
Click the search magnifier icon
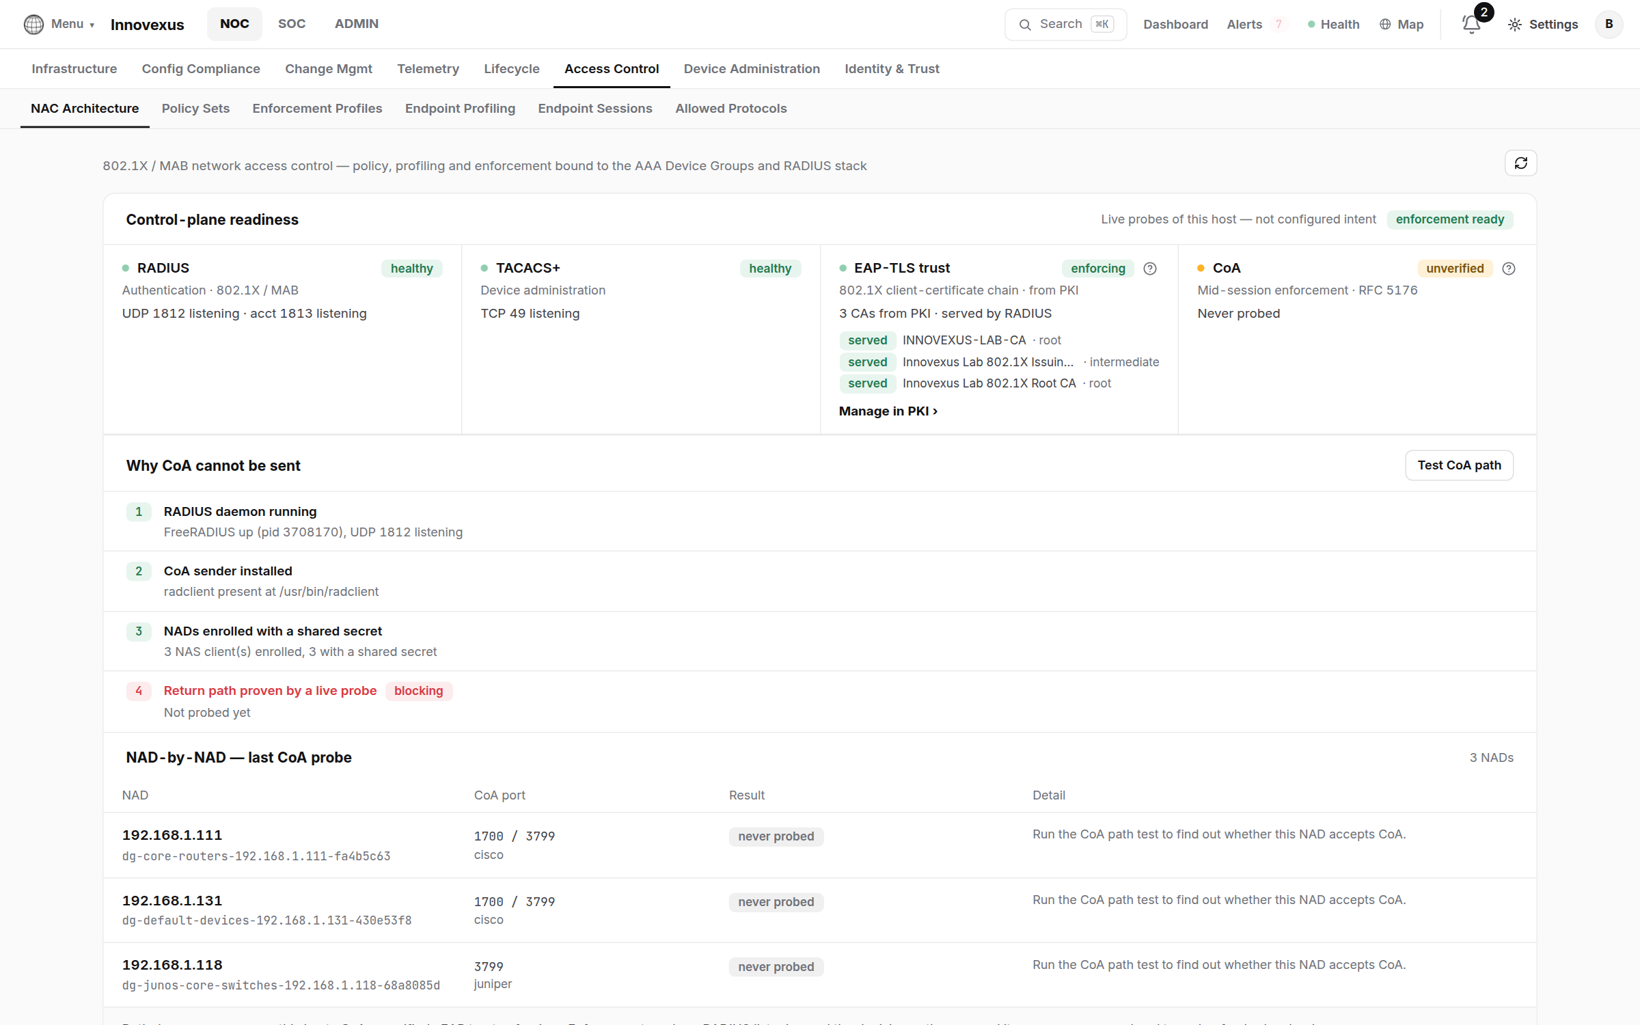[x=1025, y=25]
